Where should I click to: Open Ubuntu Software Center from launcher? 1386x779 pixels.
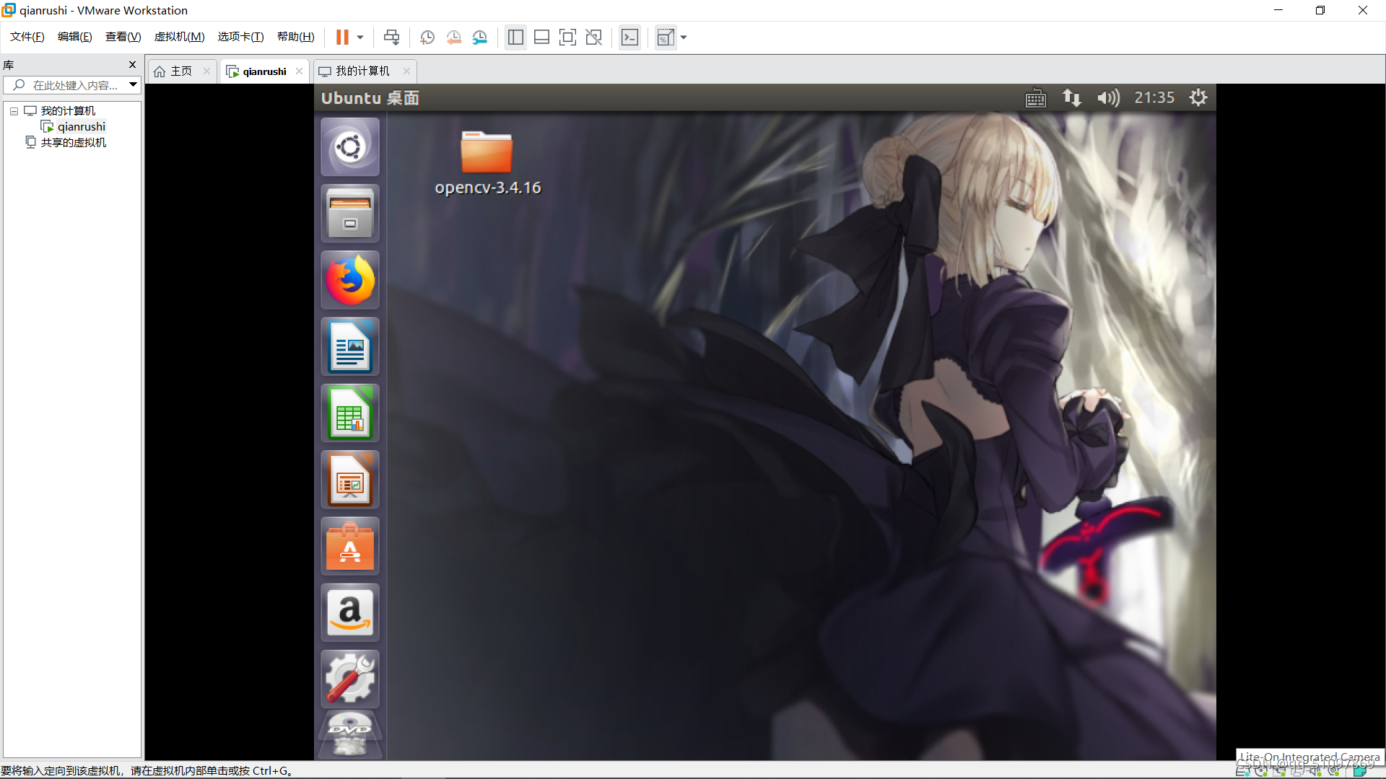click(x=350, y=546)
